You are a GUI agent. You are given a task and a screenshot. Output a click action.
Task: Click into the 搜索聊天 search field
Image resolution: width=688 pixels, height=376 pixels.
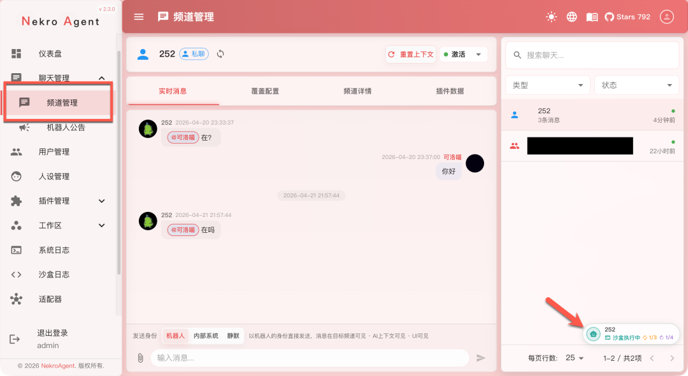click(x=592, y=55)
